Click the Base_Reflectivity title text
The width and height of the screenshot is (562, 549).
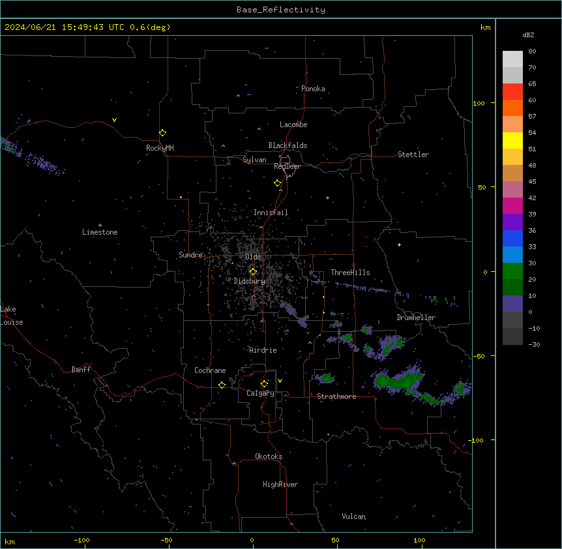click(x=281, y=10)
